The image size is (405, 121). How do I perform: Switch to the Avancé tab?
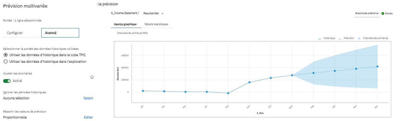pos(60,33)
